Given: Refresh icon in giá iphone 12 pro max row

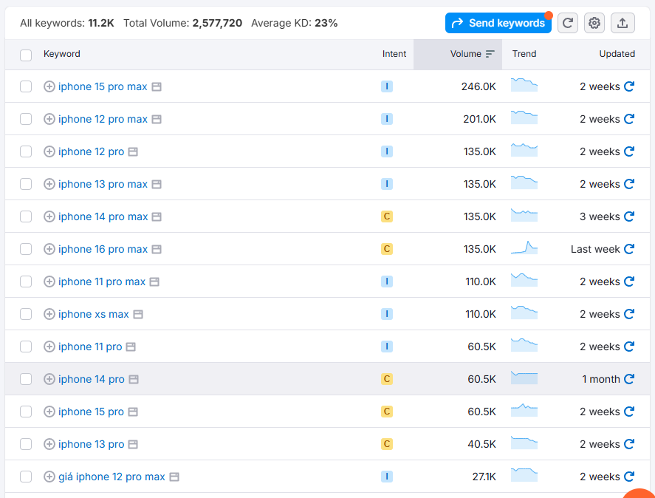Looking at the screenshot, I should [629, 477].
